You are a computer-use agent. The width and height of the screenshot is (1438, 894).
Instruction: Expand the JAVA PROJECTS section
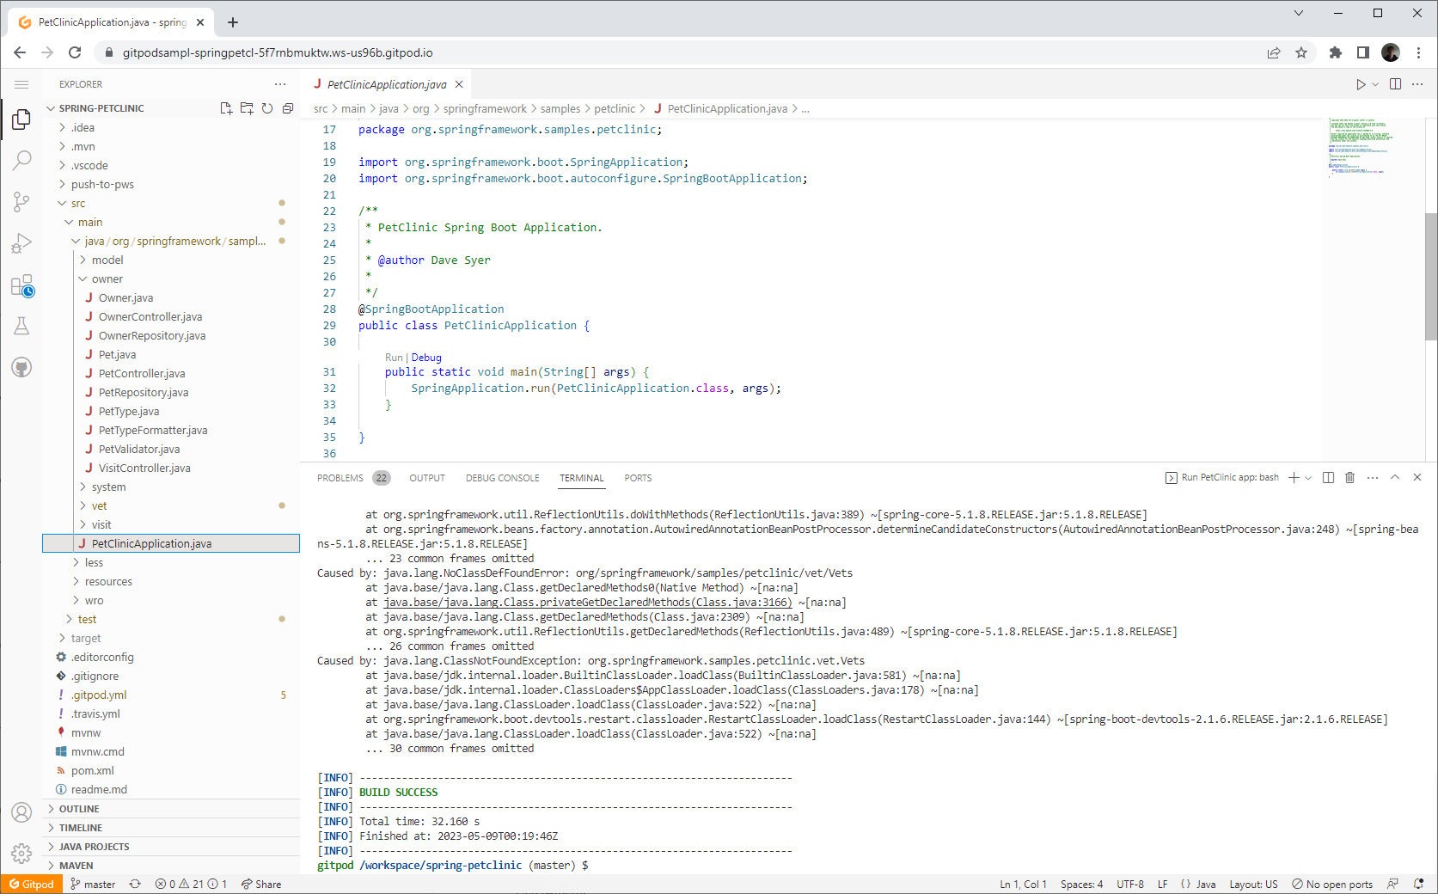pyautogui.click(x=172, y=847)
